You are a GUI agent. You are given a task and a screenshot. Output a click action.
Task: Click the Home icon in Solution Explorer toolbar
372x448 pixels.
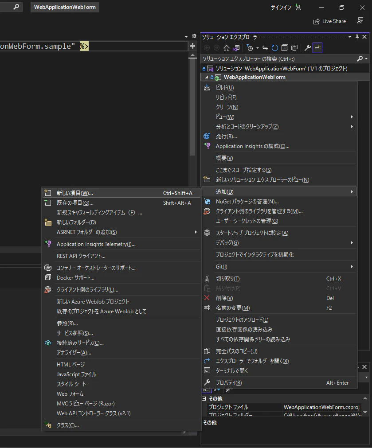[227, 48]
